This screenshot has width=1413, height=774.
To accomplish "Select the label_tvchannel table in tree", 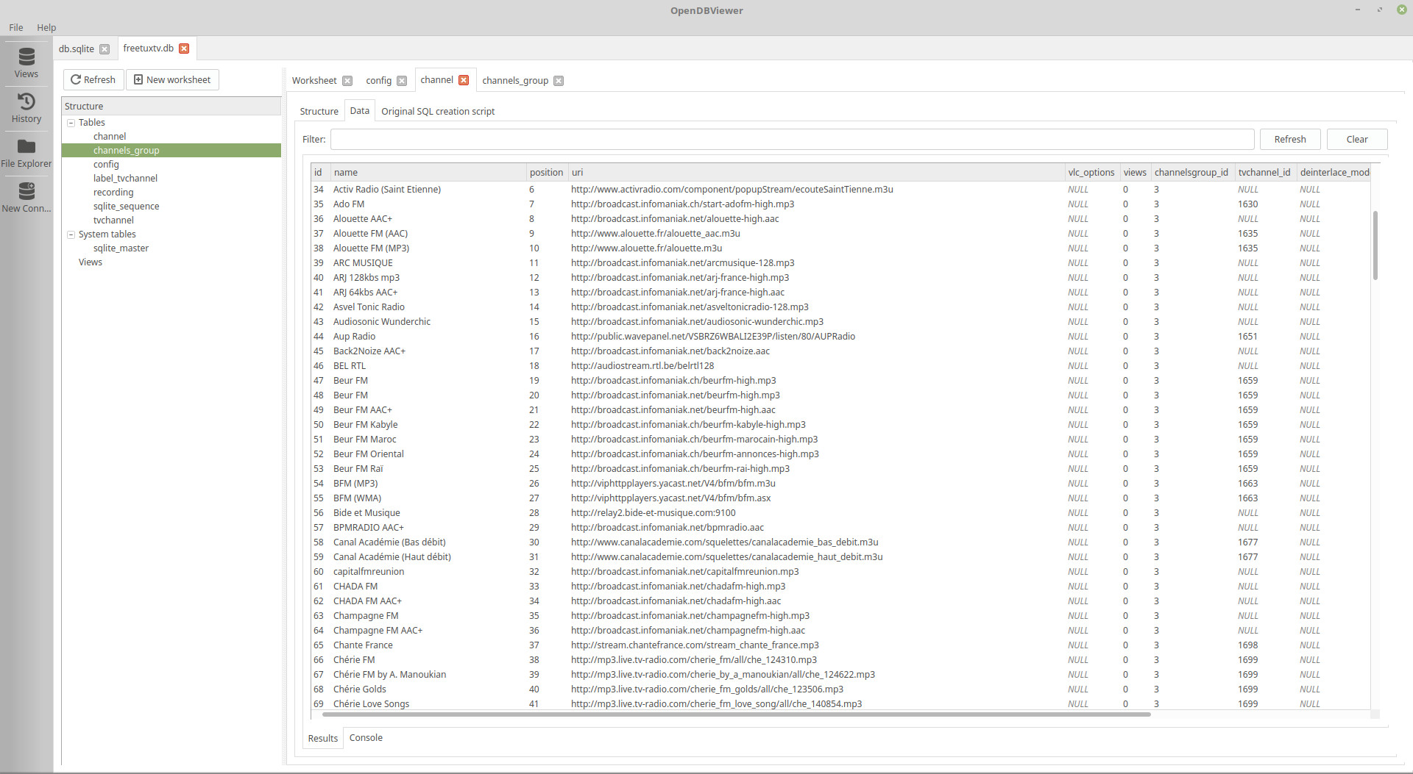I will click(x=125, y=179).
